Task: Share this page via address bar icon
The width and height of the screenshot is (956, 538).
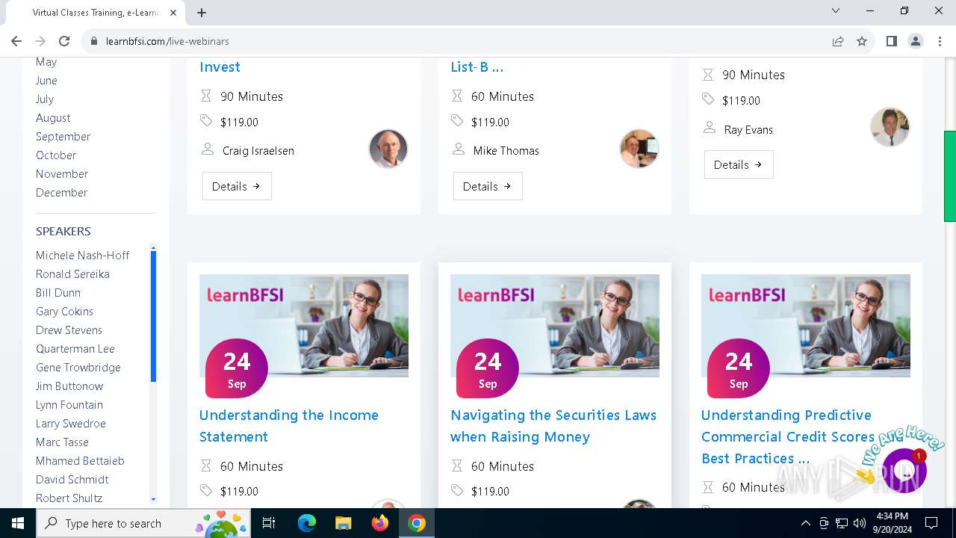Action: [838, 42]
